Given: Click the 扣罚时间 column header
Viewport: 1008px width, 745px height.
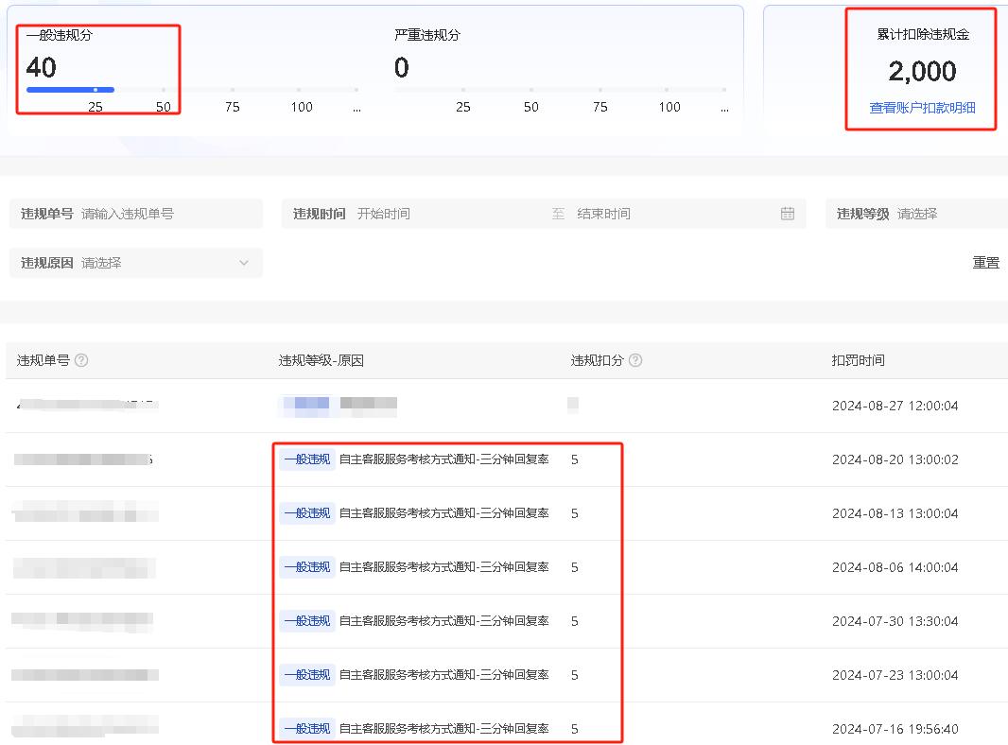Looking at the screenshot, I should 859,360.
